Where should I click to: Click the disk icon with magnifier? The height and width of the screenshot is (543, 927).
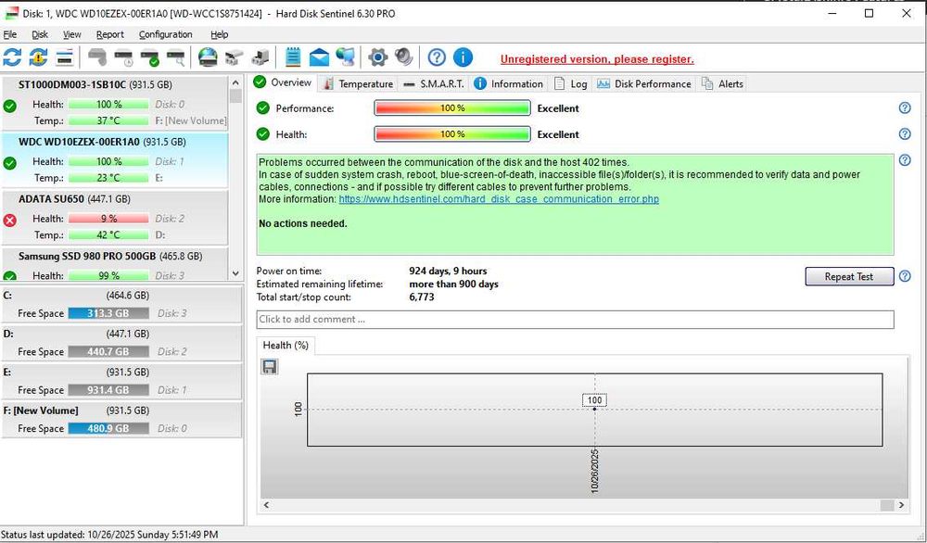click(175, 57)
